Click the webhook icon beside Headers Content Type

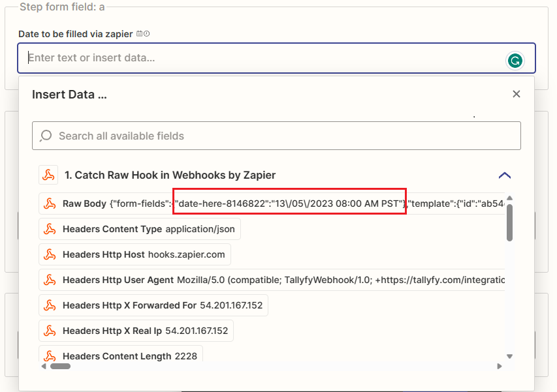coord(50,229)
